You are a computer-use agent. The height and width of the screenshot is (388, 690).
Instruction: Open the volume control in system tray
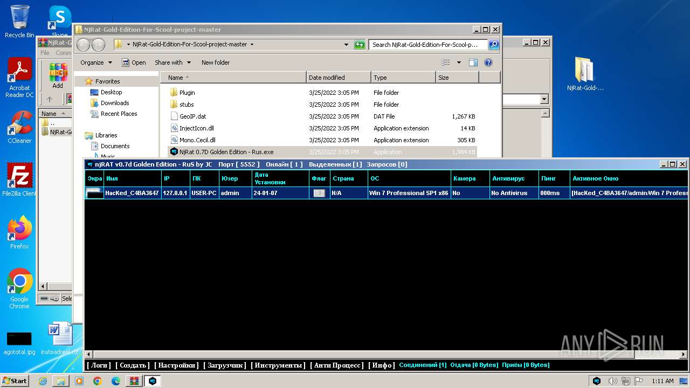(x=613, y=381)
